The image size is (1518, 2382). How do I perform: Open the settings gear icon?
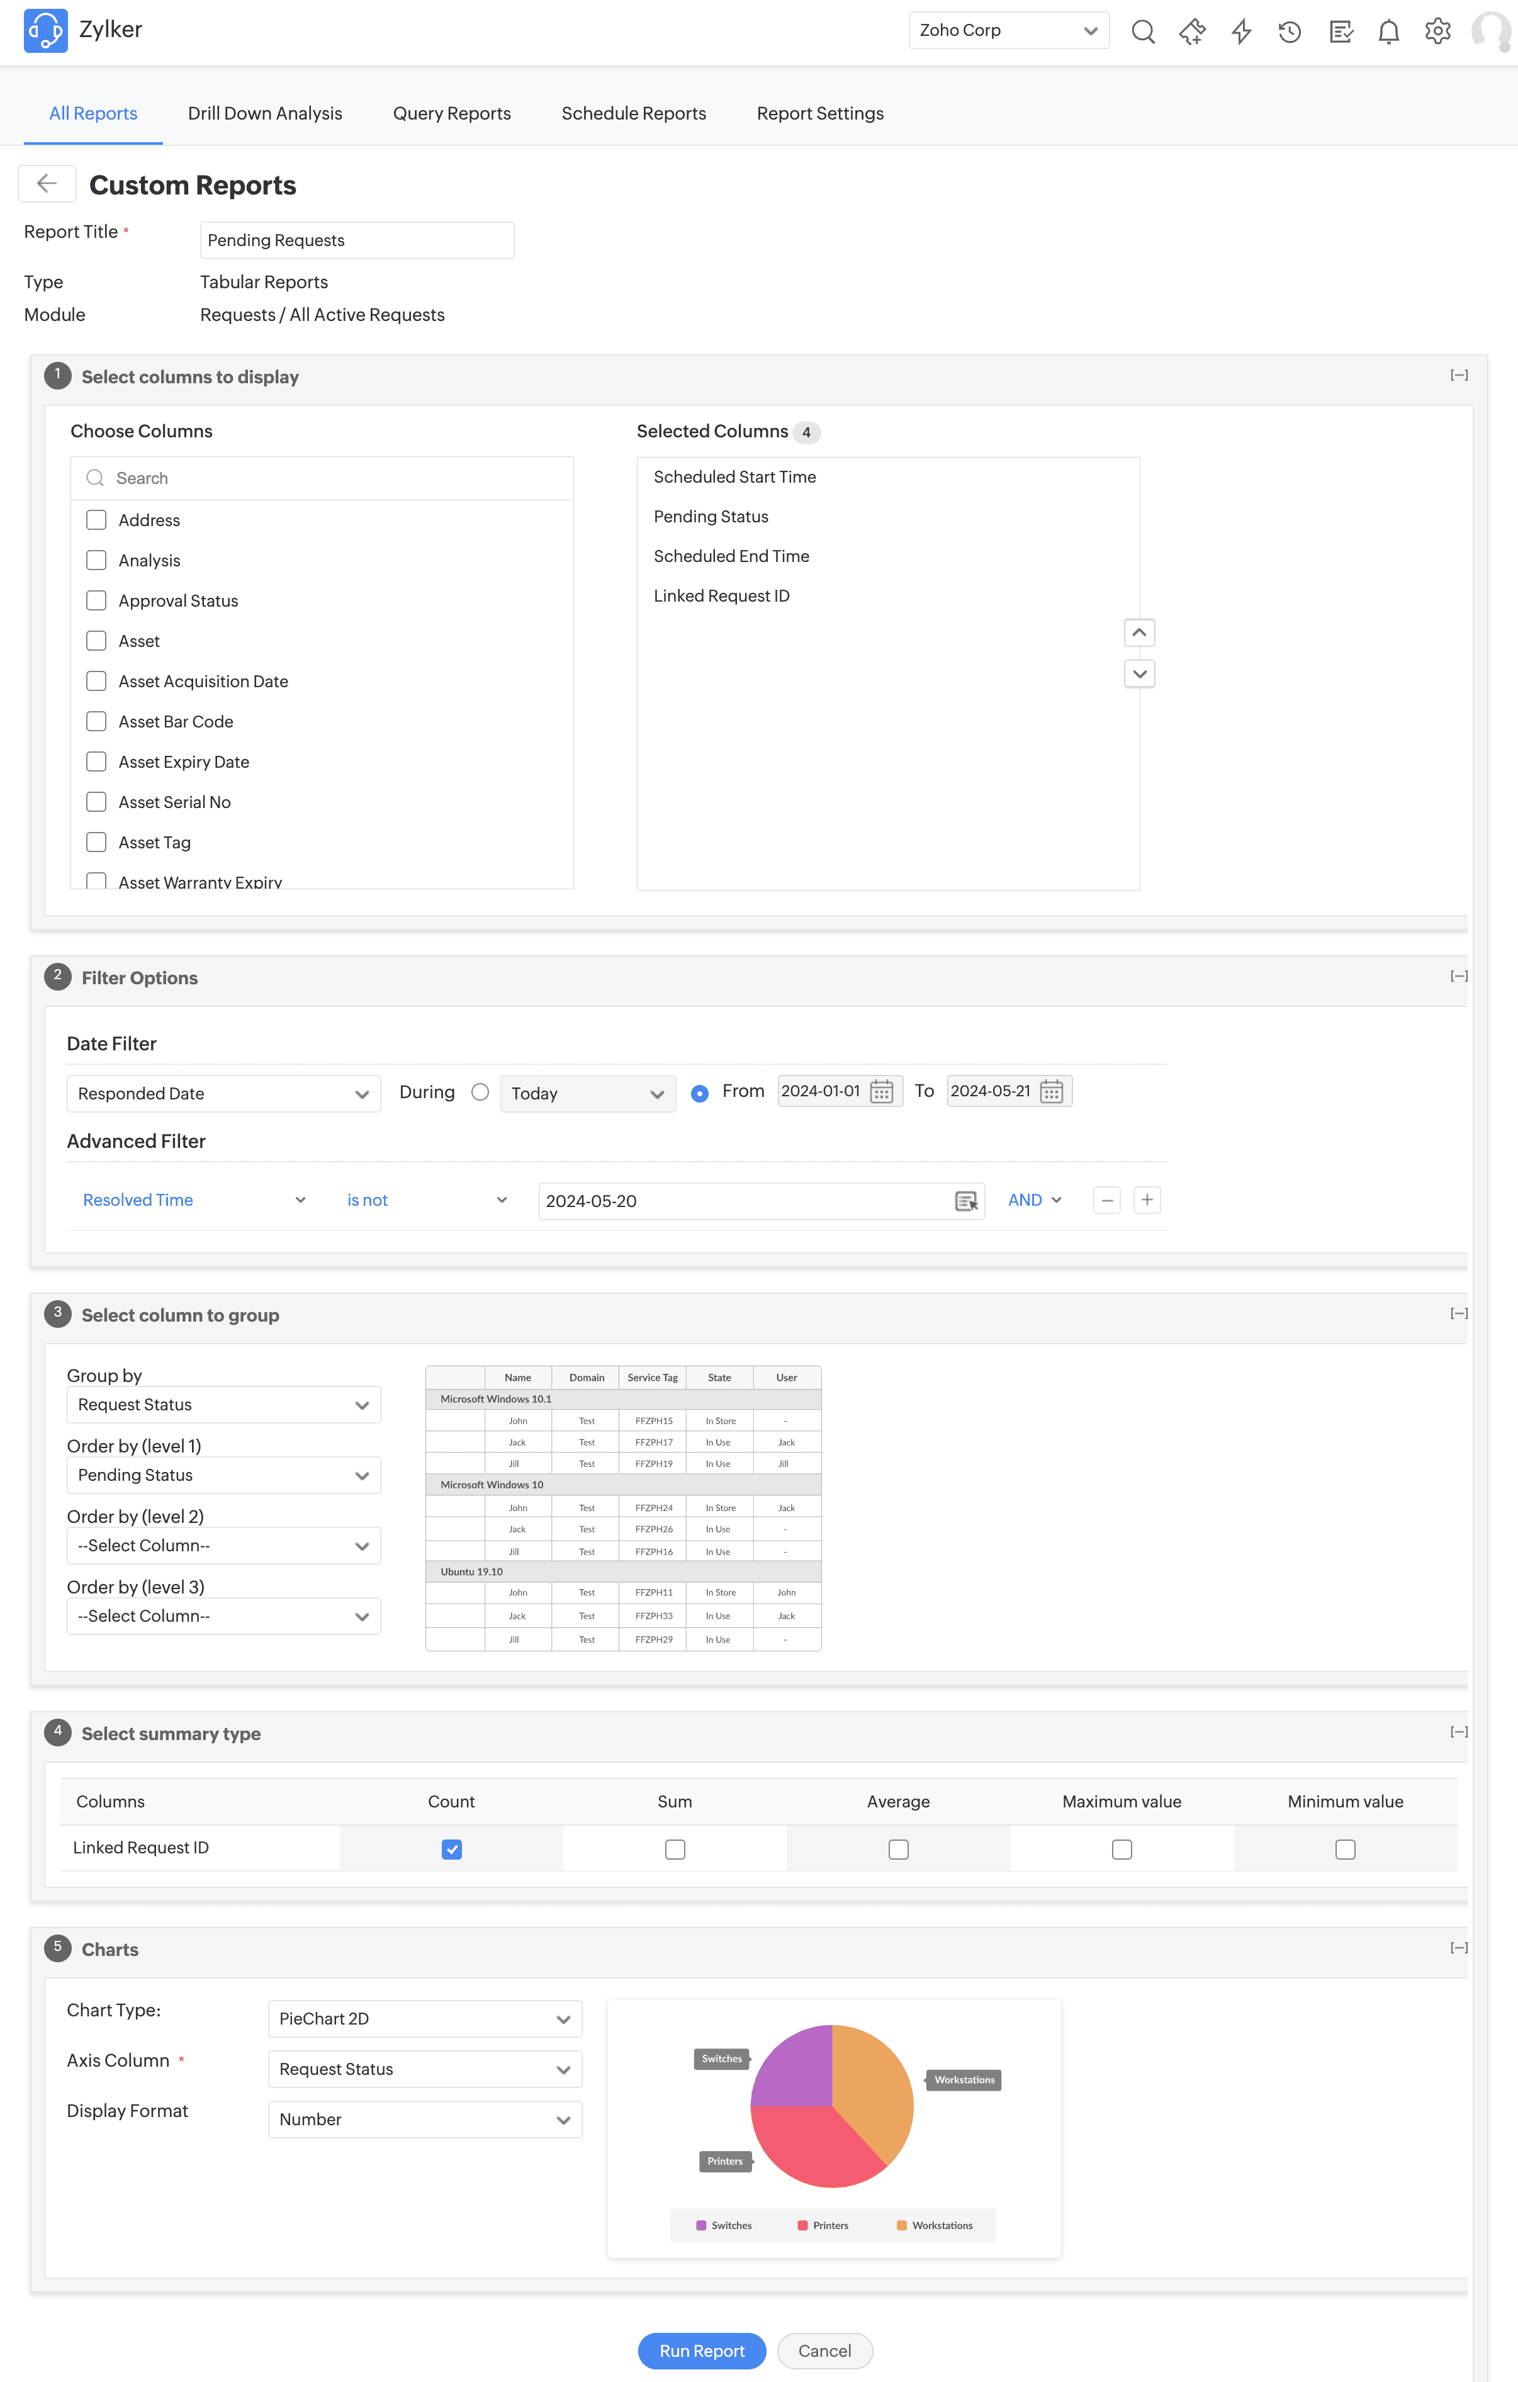pyautogui.click(x=1437, y=31)
